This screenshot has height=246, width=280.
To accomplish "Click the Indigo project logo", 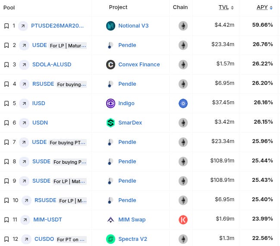I will 110,103.
